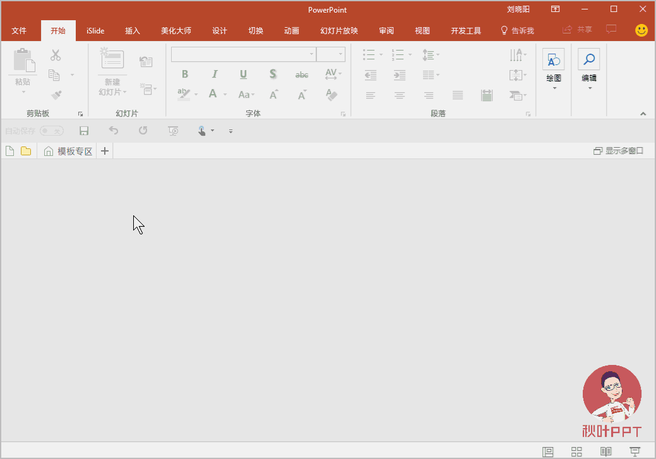Click the 显示多窗口 button

click(x=619, y=151)
